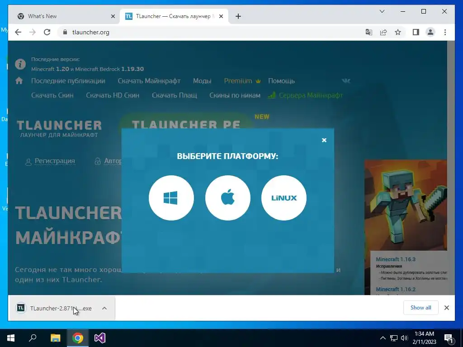Viewport: 463px width, 347px height.
Task: Toggle the browser side panel
Action: tap(416, 32)
